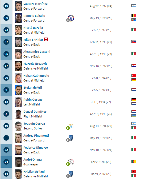Click Stefan de Vrij's portrait photo
The width and height of the screenshot is (141, 179).
(18, 90)
